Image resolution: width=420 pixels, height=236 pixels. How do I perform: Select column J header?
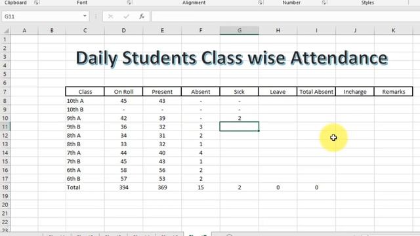tap(355, 31)
